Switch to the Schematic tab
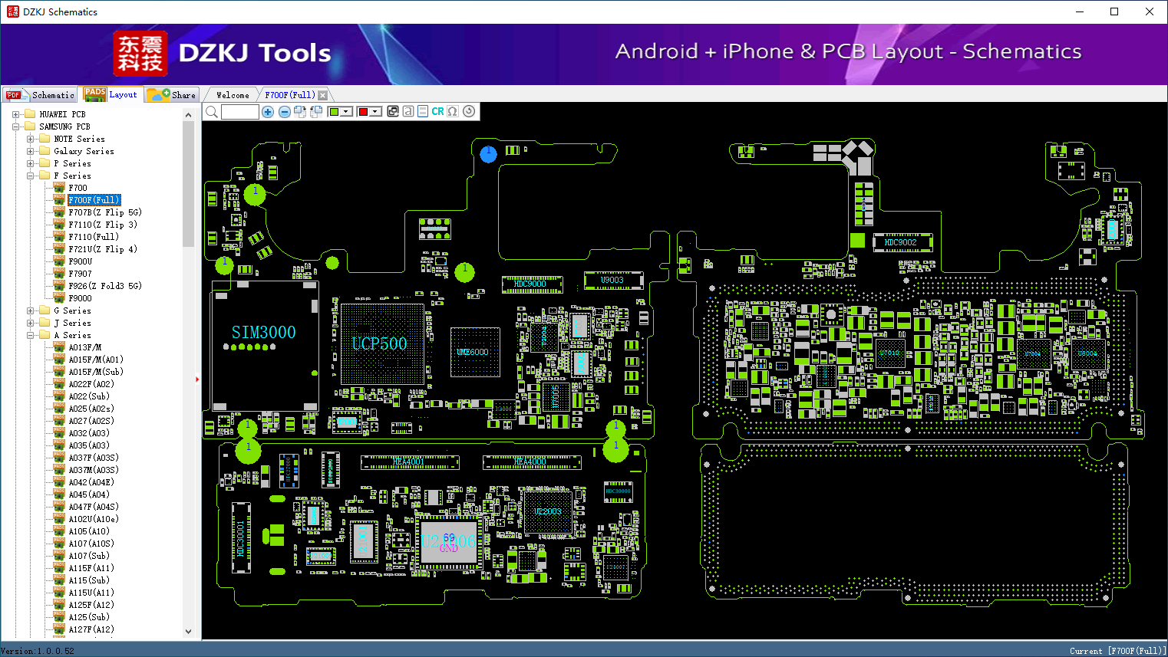 coord(40,95)
